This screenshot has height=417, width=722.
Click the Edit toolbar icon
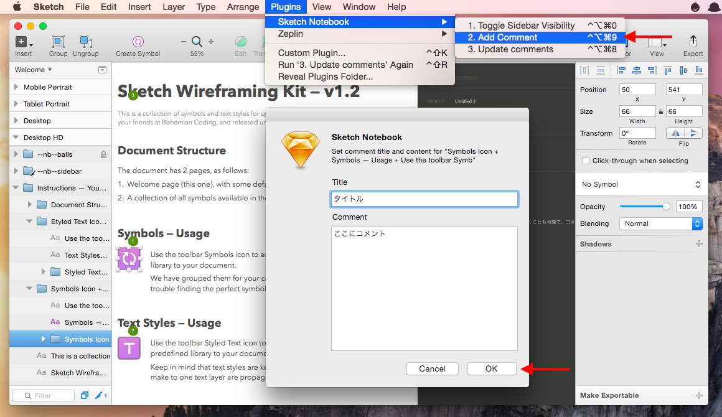(241, 42)
